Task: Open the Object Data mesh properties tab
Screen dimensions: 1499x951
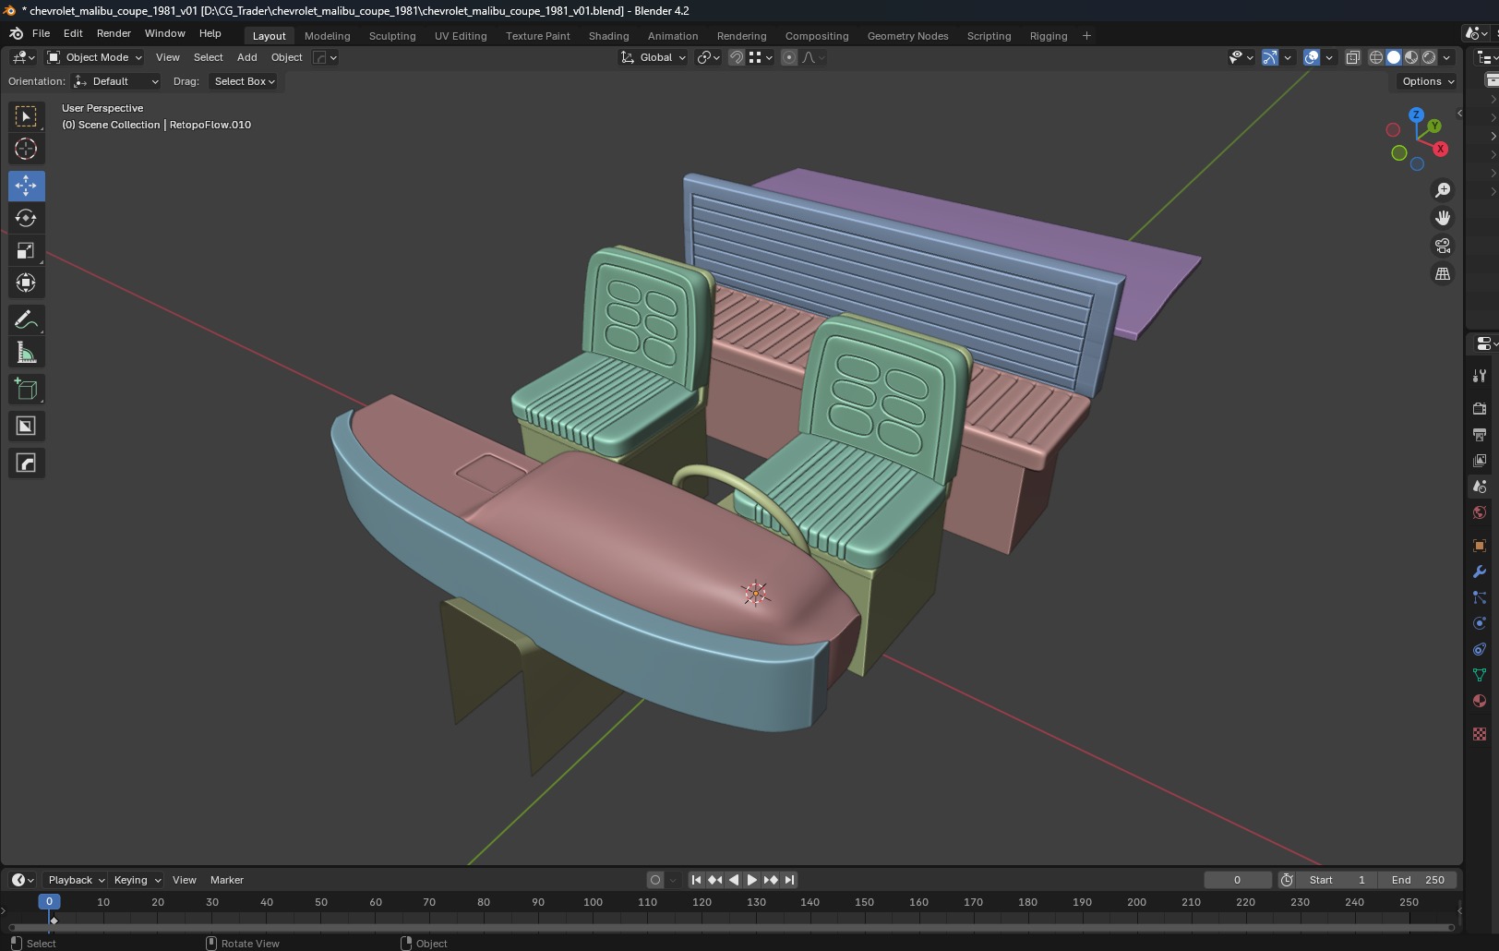Action: (1480, 675)
